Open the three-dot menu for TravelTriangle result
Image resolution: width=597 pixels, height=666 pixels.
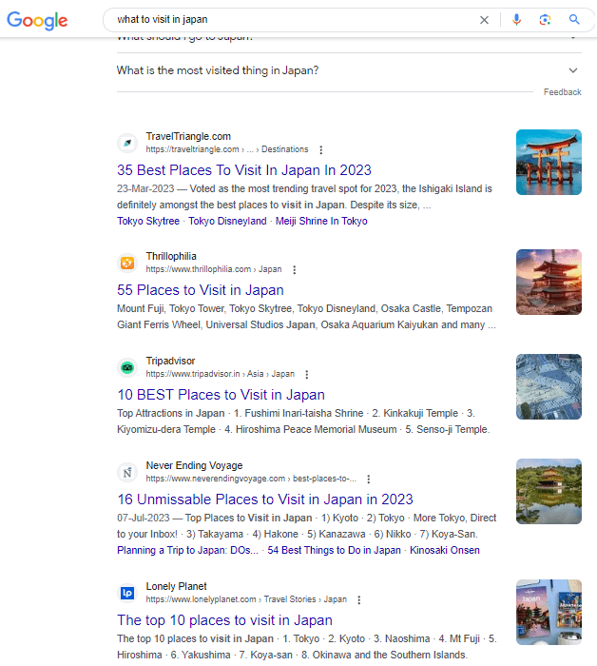320,149
